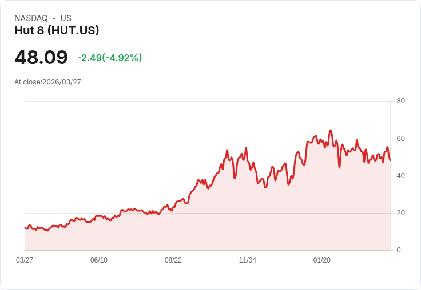This screenshot has height=290, width=421.
Task: Click the left start of the price line
Action: tap(25, 228)
